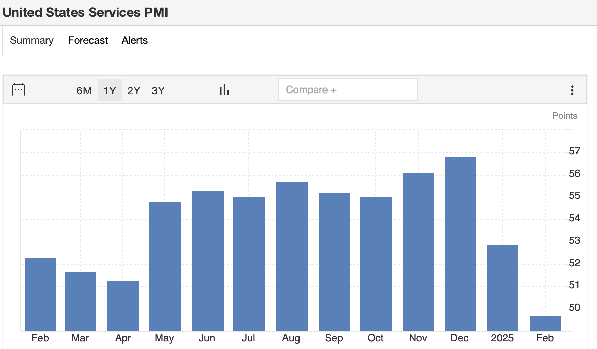Open the Alerts tab

(x=135, y=40)
